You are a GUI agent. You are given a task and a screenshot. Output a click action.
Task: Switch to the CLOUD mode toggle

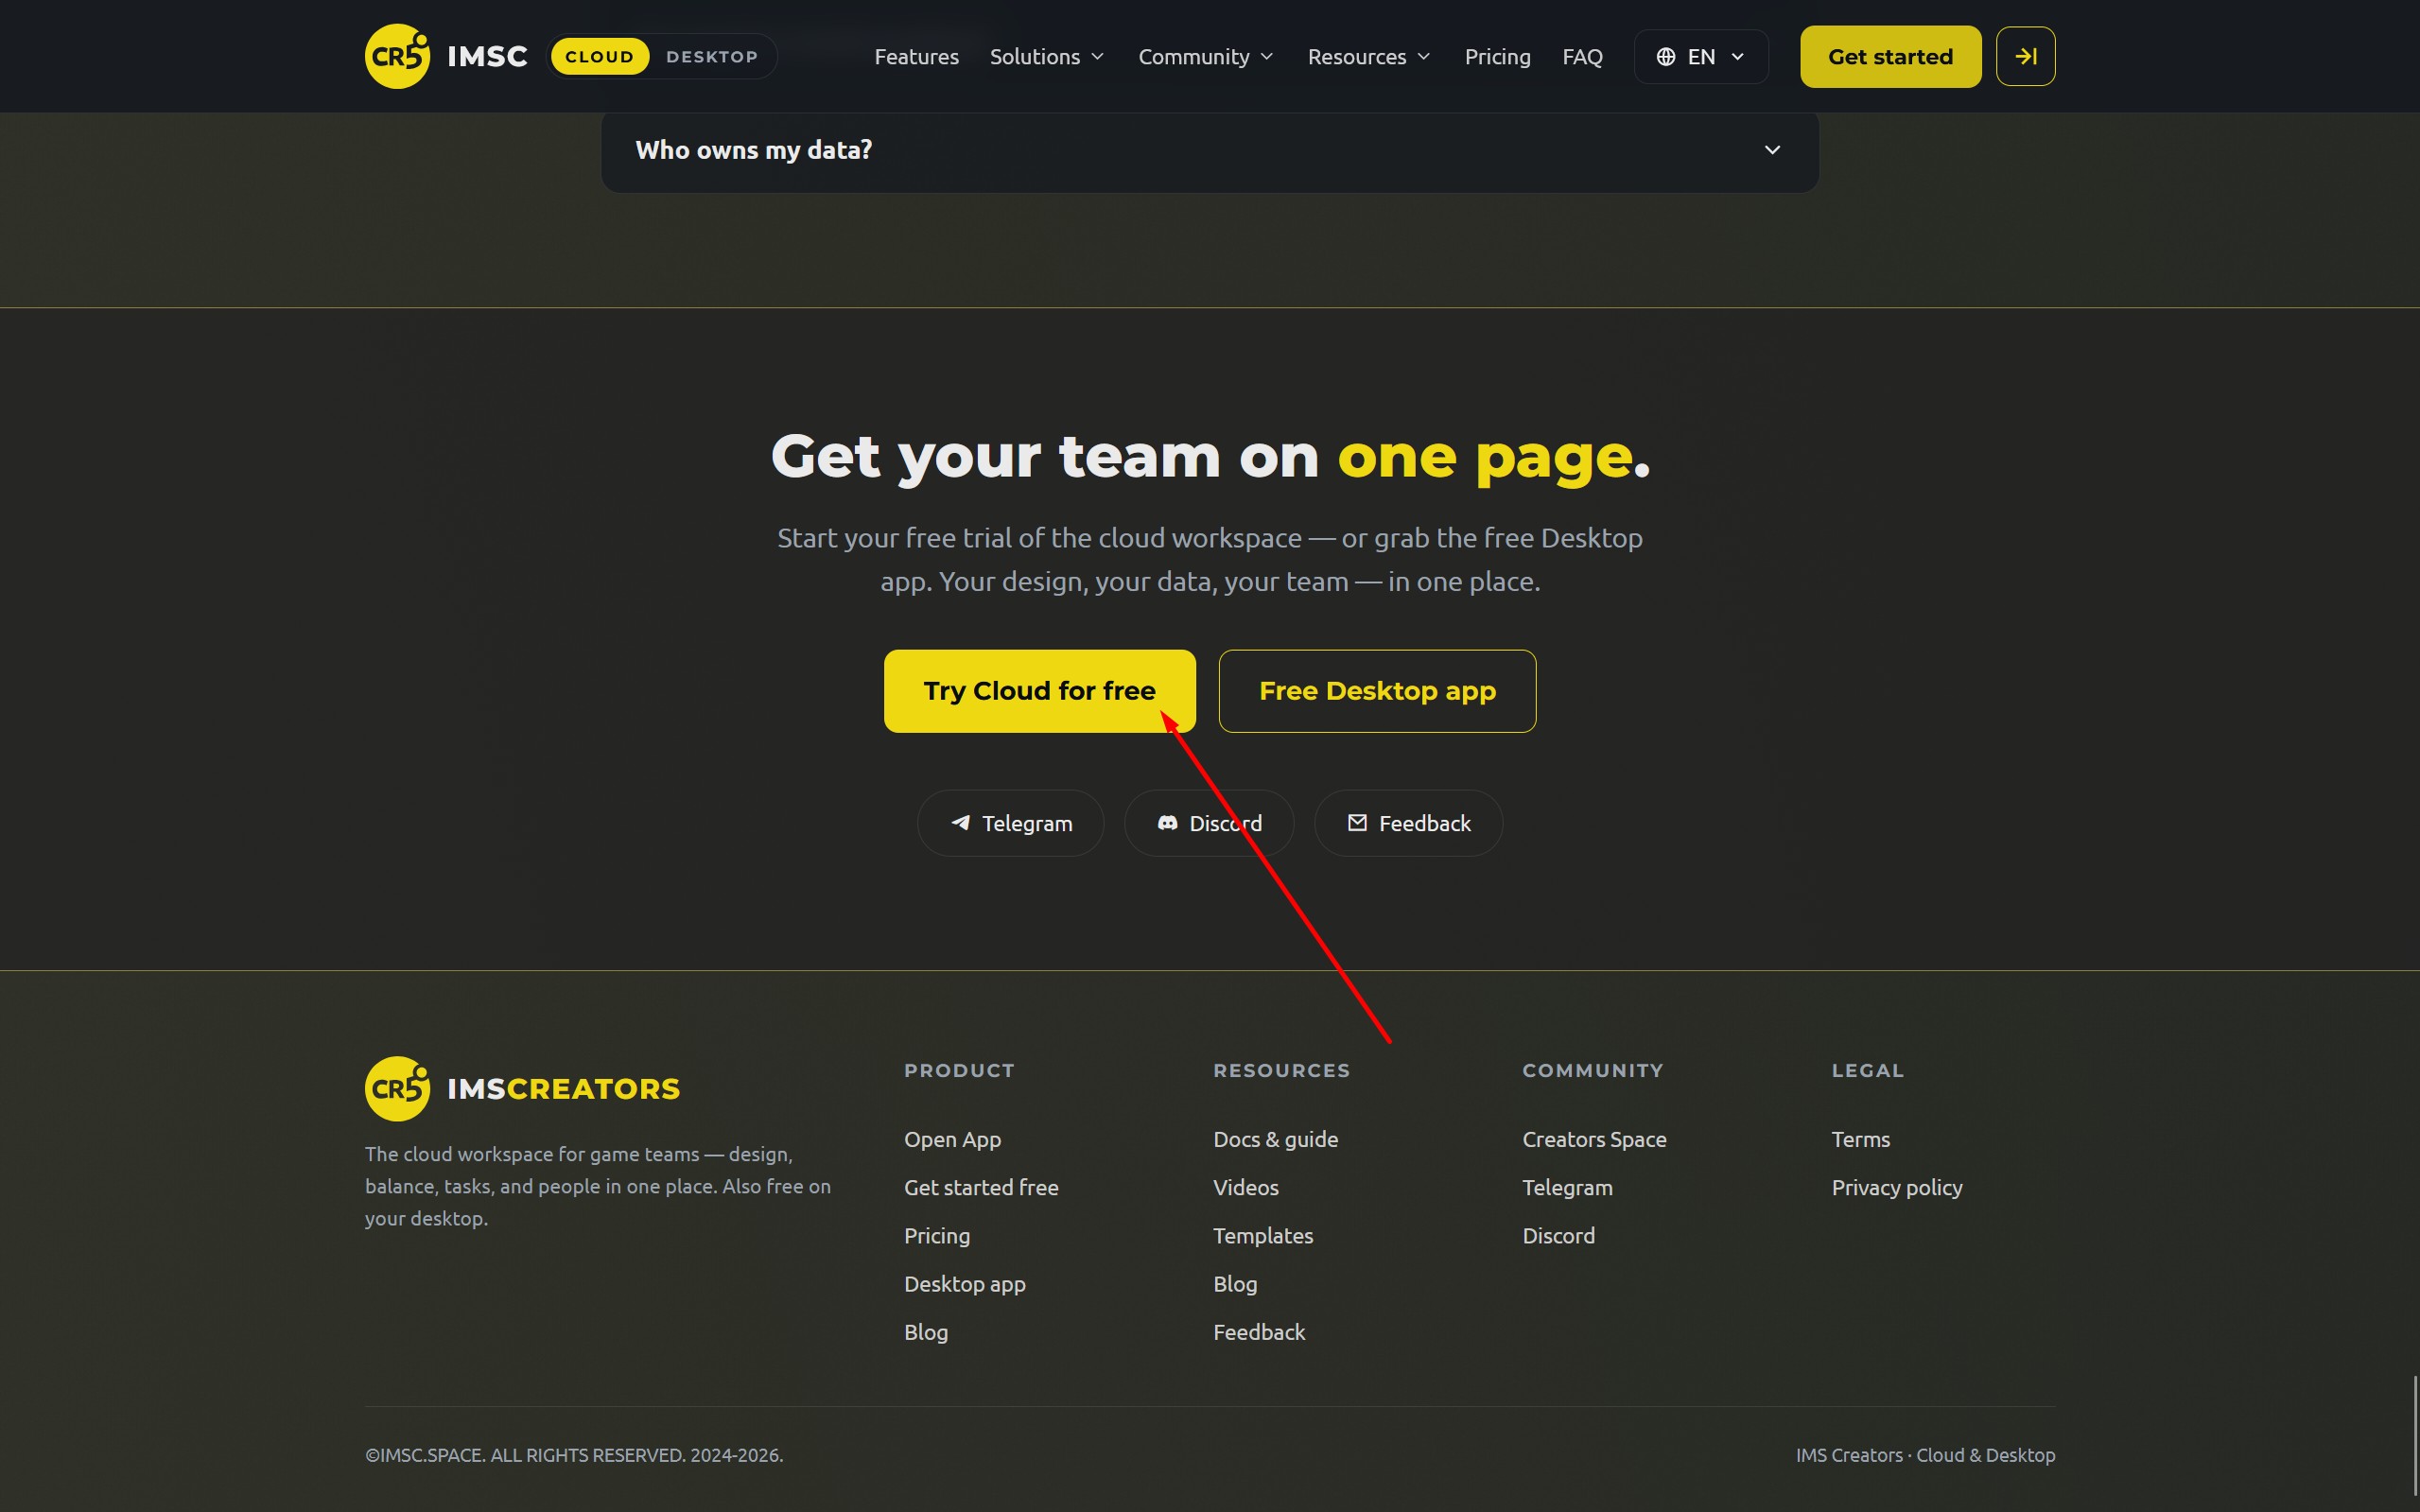(x=599, y=56)
